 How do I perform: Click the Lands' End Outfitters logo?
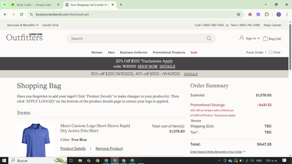[24, 37]
